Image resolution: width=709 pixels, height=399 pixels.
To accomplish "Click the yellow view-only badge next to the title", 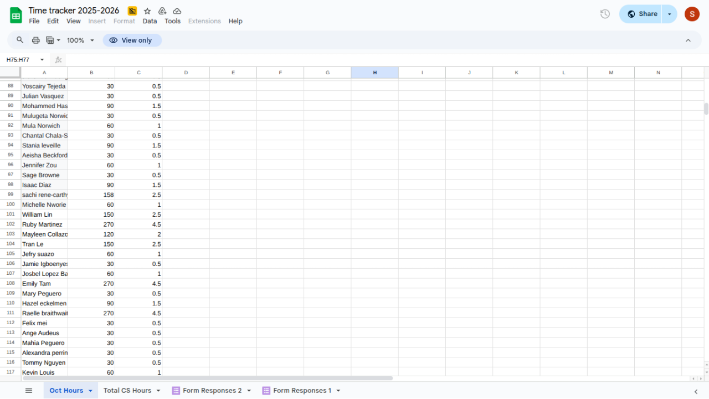I will 132,11.
